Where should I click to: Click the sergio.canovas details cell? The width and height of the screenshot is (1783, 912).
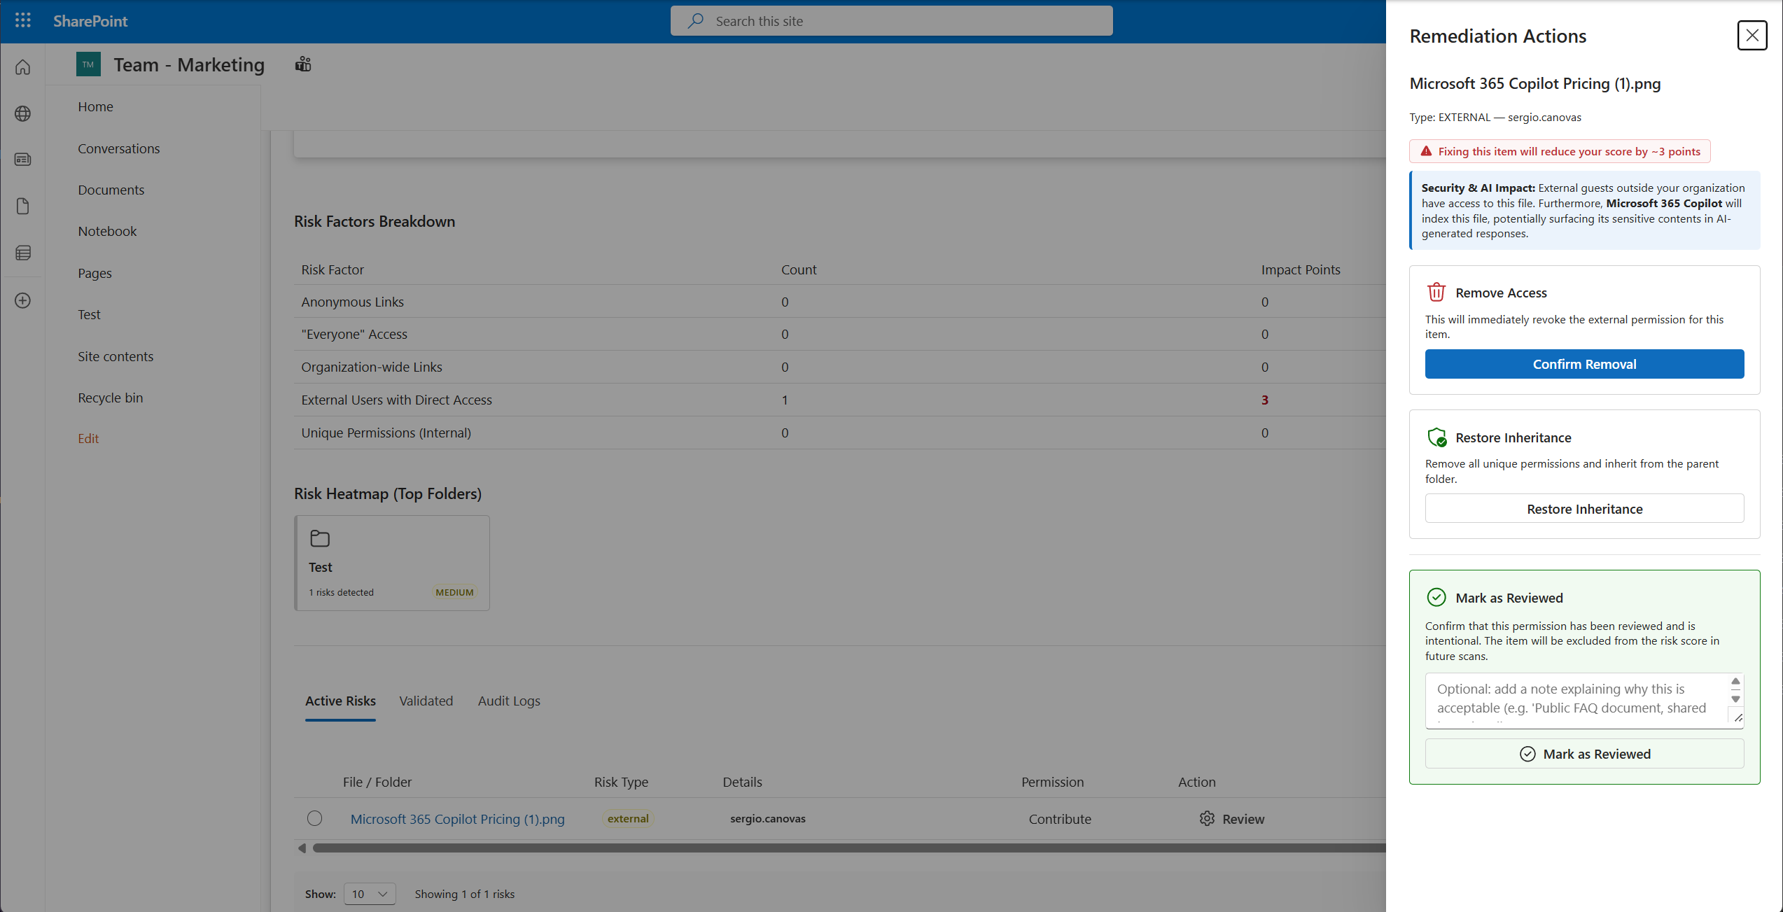click(768, 818)
